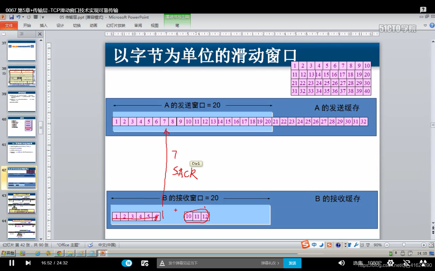Switch to the 幻灯片放映 ribbon tab
Viewport: 435px width, 271px height.
coord(116,26)
